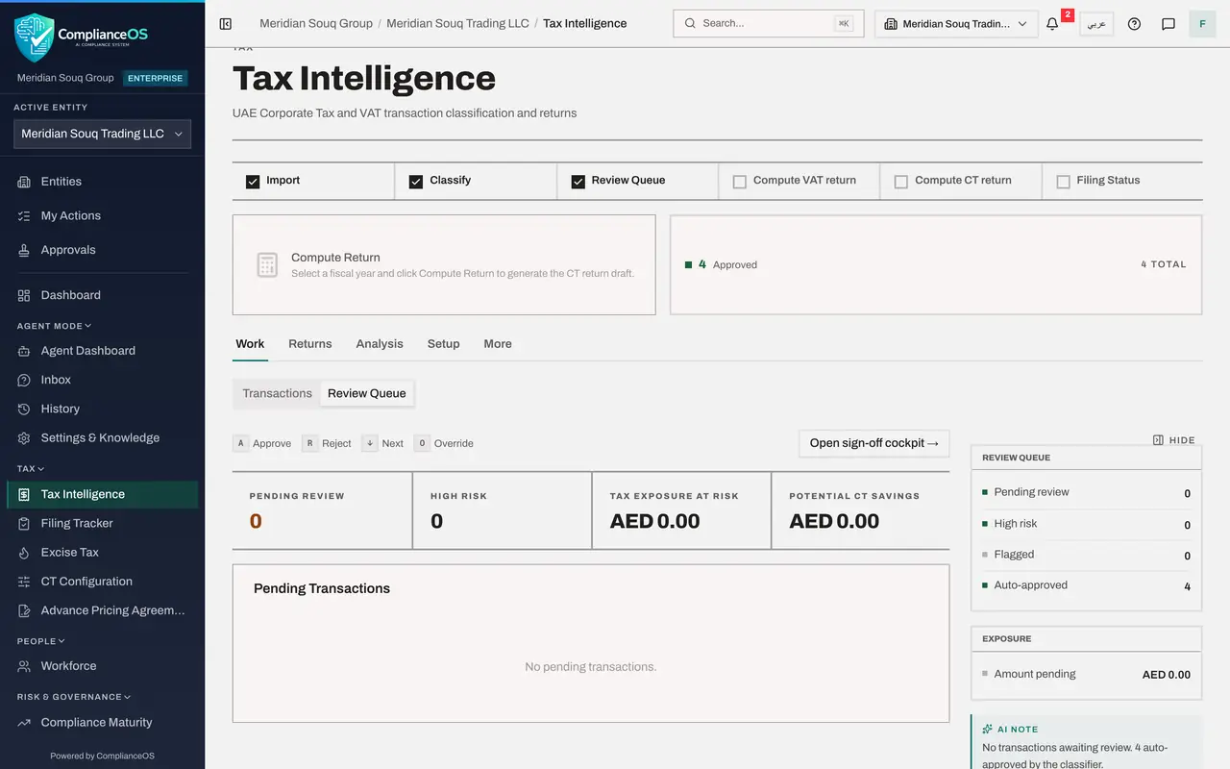Open Excise Tax flame icon
This screenshot has width=1230, height=769.
(x=24, y=553)
